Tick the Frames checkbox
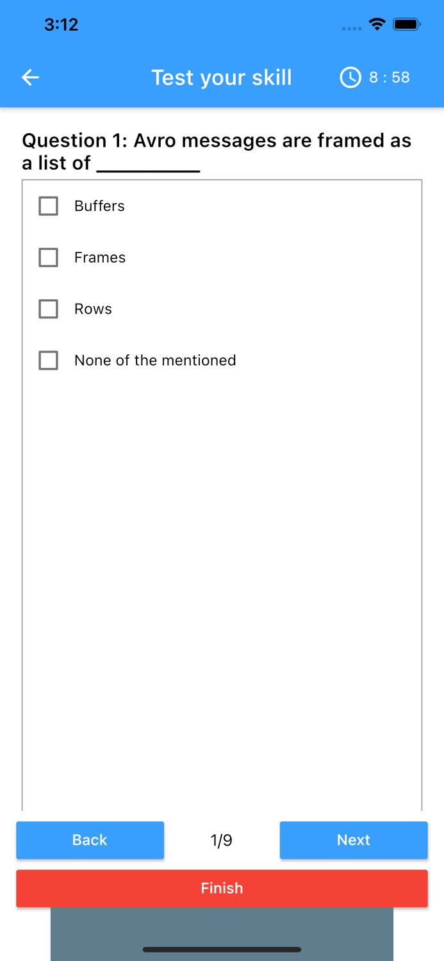This screenshot has height=961, width=444. [x=49, y=258]
